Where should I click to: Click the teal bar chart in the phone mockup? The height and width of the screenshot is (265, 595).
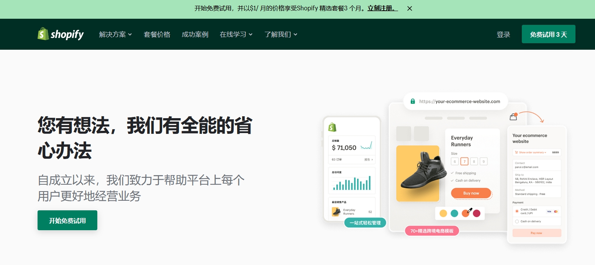point(352,183)
